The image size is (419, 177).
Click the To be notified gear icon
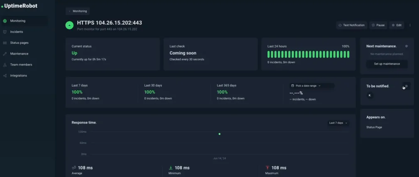(406, 86)
